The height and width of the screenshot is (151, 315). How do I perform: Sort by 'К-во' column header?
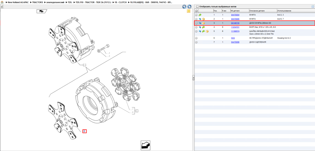pyautogui.click(x=226, y=11)
